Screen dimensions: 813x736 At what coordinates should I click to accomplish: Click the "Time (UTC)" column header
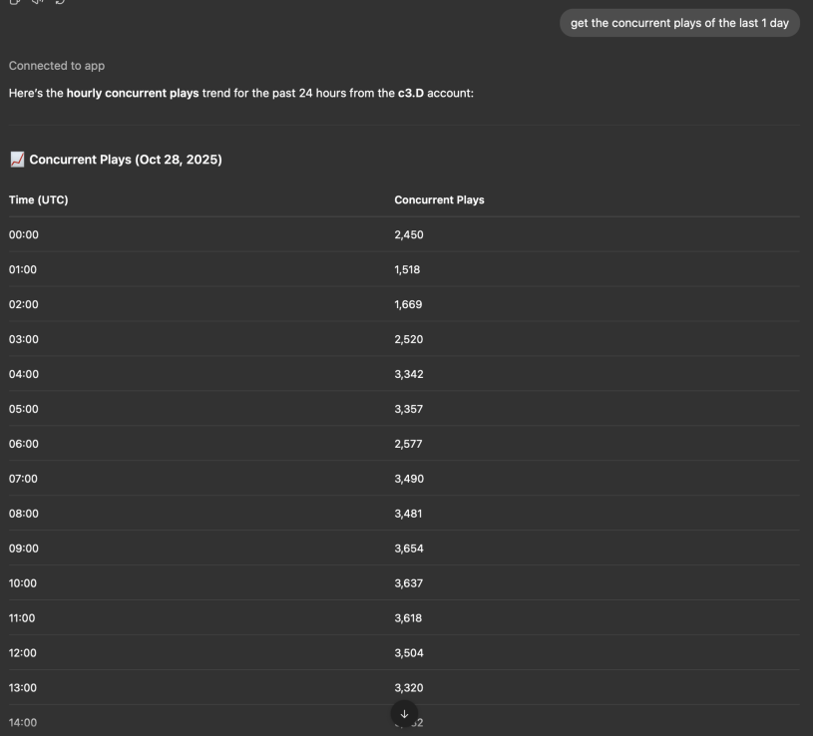(x=39, y=200)
